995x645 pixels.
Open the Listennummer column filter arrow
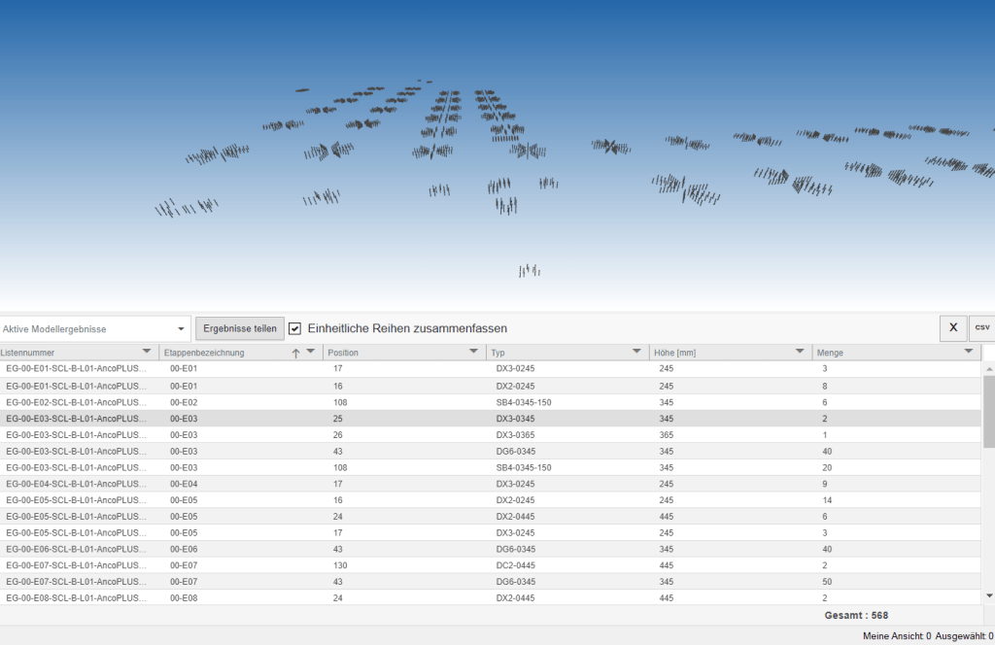[x=147, y=352]
